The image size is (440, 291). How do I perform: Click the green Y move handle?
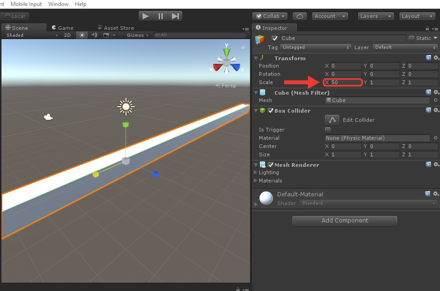pyautogui.click(x=126, y=124)
